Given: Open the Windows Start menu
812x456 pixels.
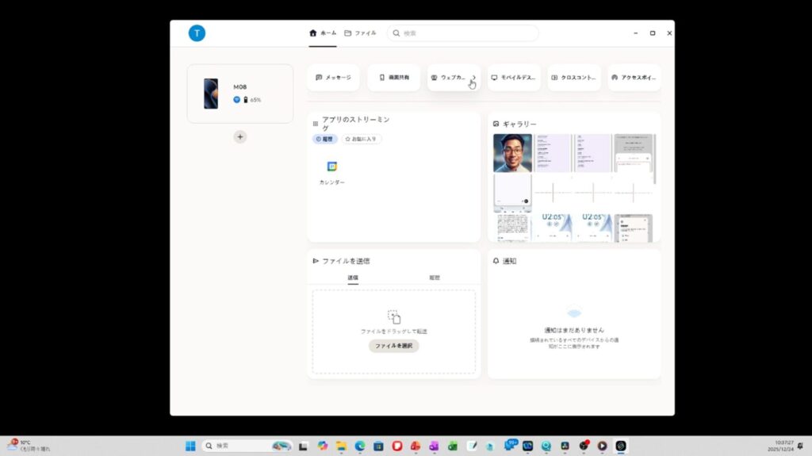Looking at the screenshot, I should point(190,446).
